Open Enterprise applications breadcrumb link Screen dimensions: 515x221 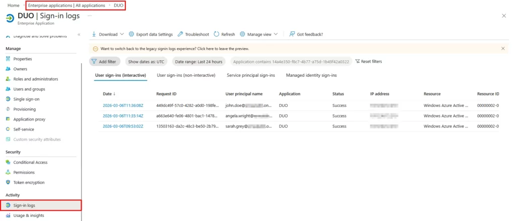(67, 6)
